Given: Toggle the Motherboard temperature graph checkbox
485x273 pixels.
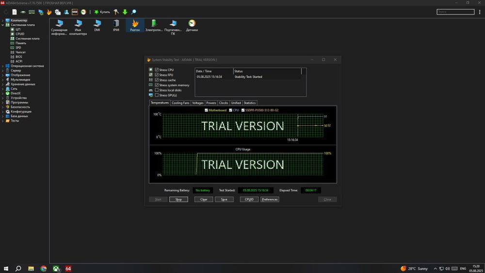Looking at the screenshot, I should pos(207,110).
